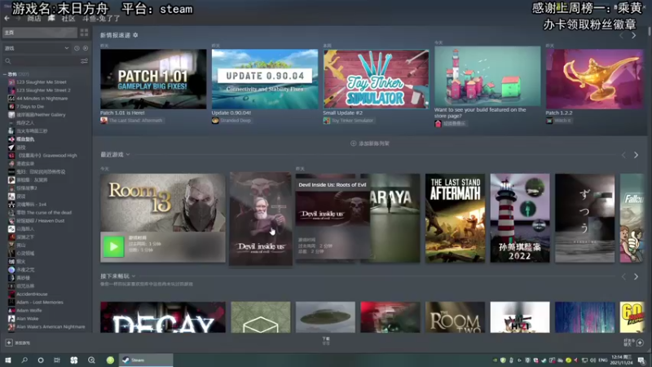
Task: Open Araya game cover
Action: (395, 218)
